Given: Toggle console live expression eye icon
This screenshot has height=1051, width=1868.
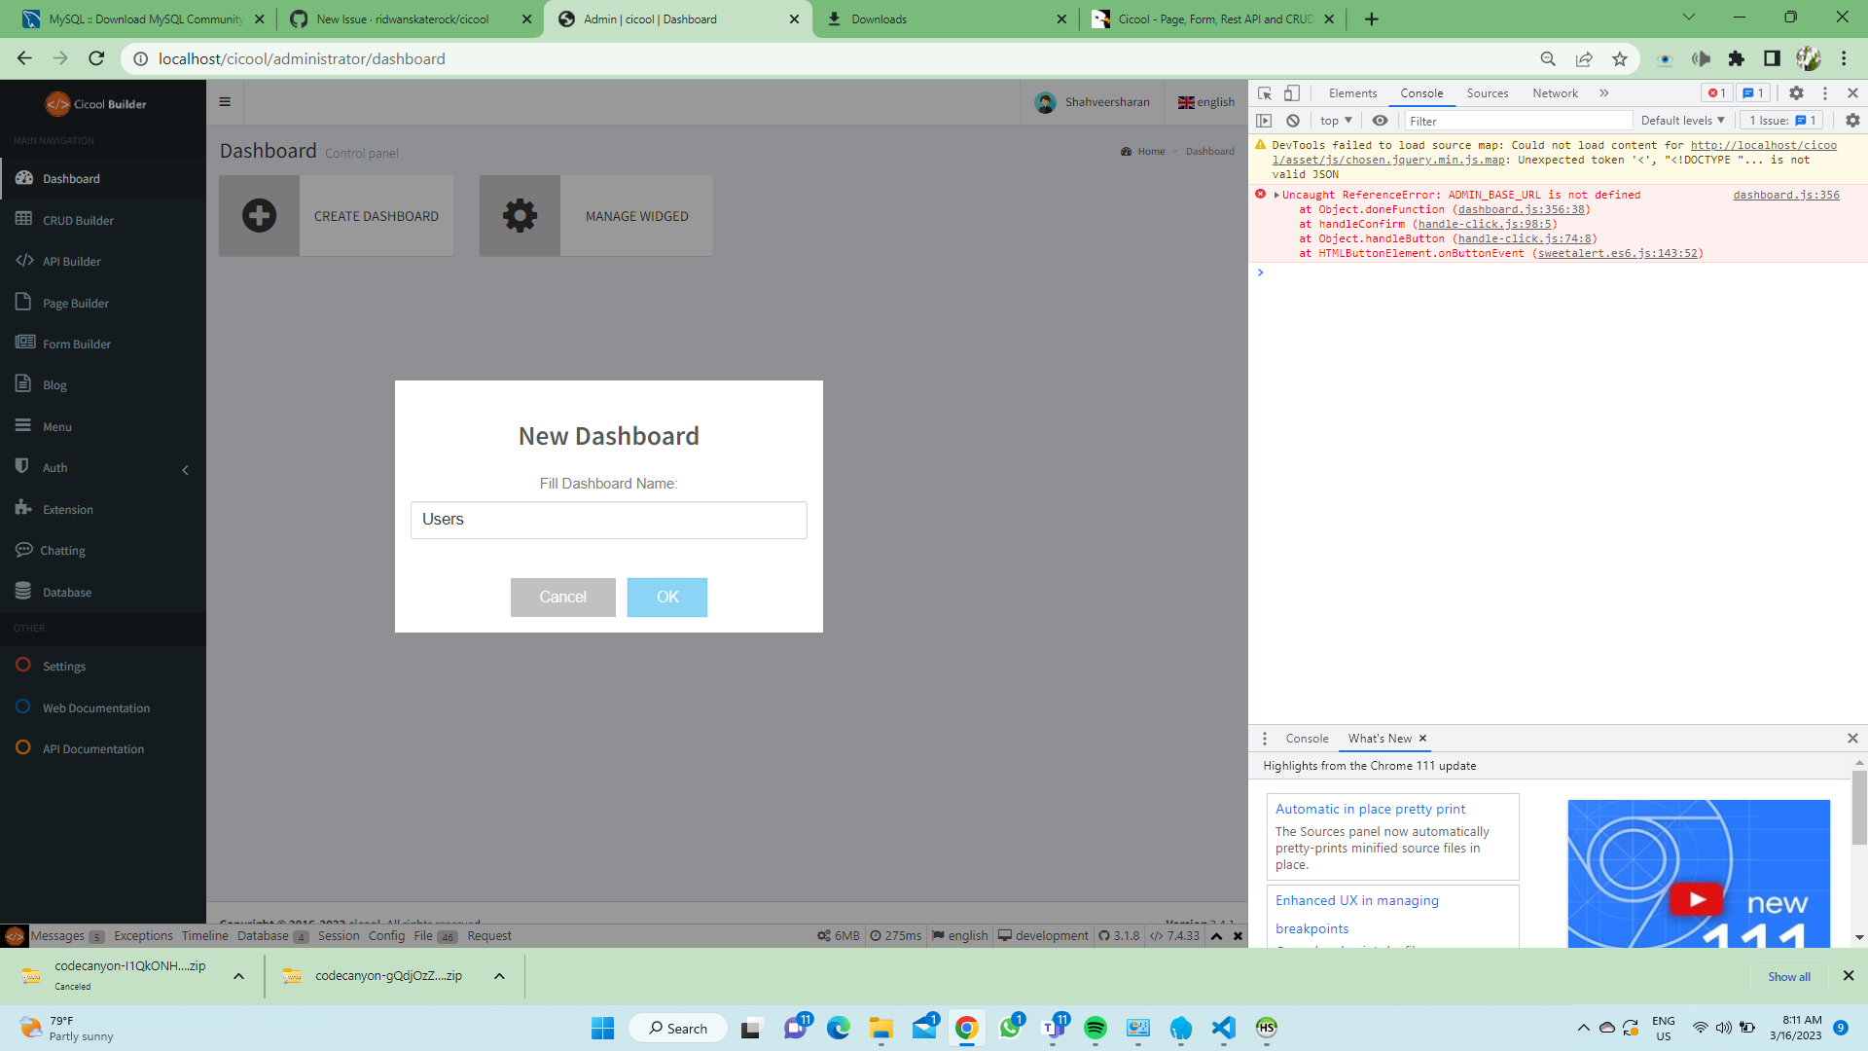Looking at the screenshot, I should coord(1380,120).
